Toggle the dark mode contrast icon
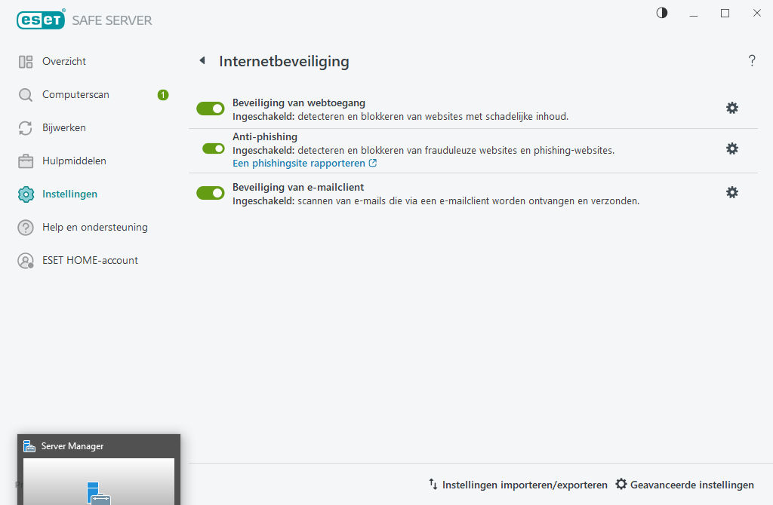The height and width of the screenshot is (505, 773). (x=661, y=13)
